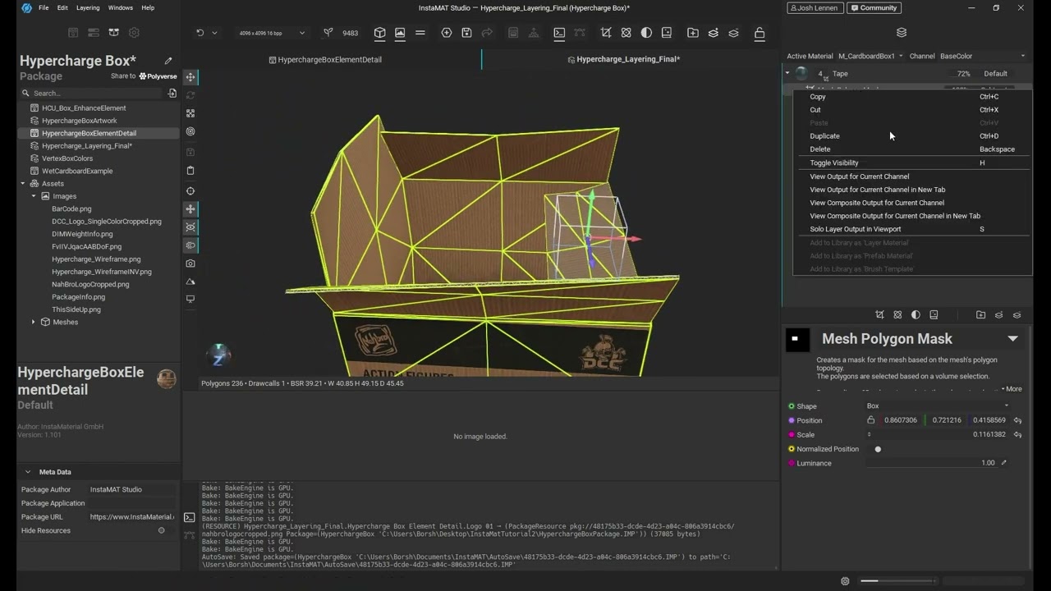Collapse the Assets tree node
This screenshot has width=1051, height=591.
tap(23, 184)
